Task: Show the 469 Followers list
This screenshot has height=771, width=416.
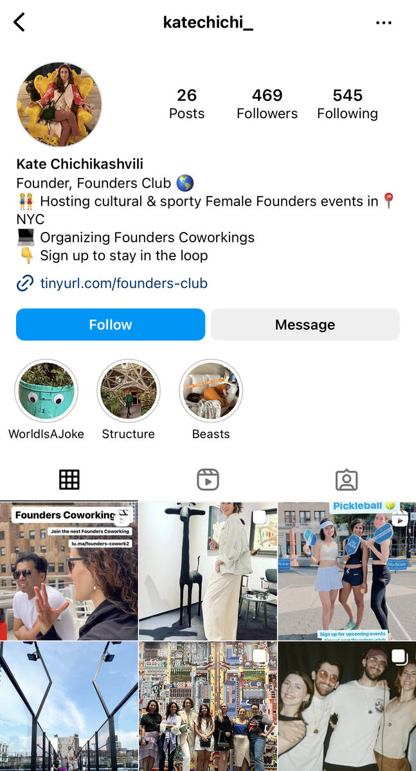Action: pyautogui.click(x=267, y=104)
